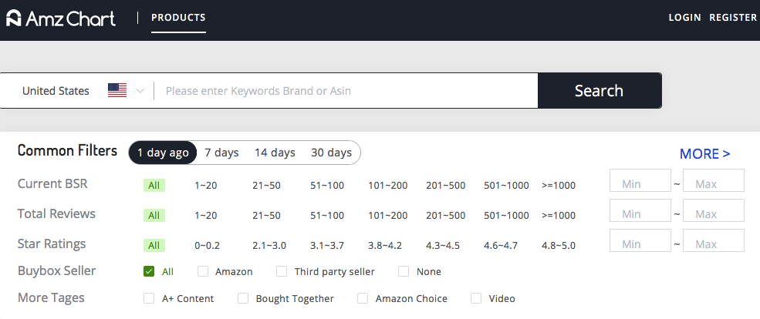Click the AmzChart logo icon
Viewport: 760px width, 319px height.
click(x=13, y=17)
